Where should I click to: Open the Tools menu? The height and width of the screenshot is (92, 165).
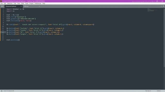pyautogui.click(x=27, y=3)
